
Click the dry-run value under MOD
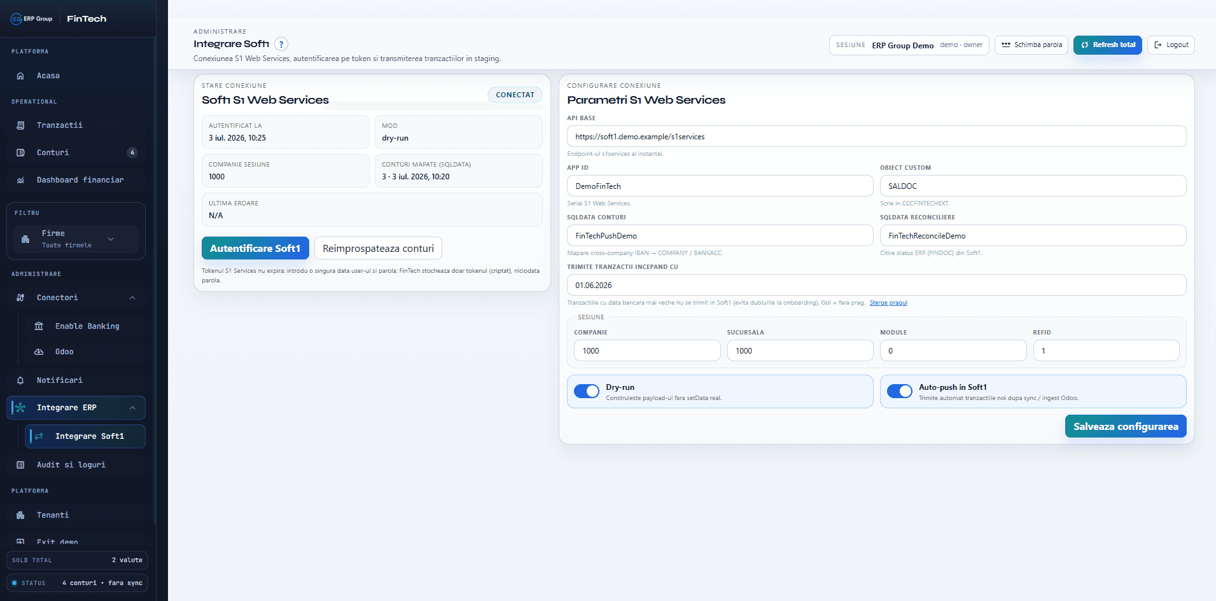point(395,138)
